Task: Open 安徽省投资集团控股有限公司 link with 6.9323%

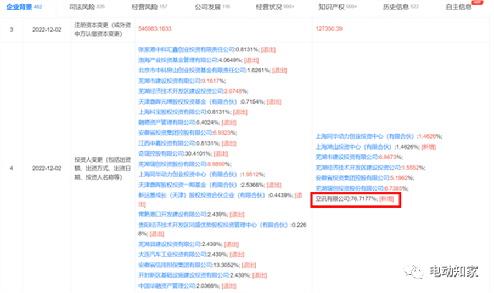Action: (x=175, y=133)
